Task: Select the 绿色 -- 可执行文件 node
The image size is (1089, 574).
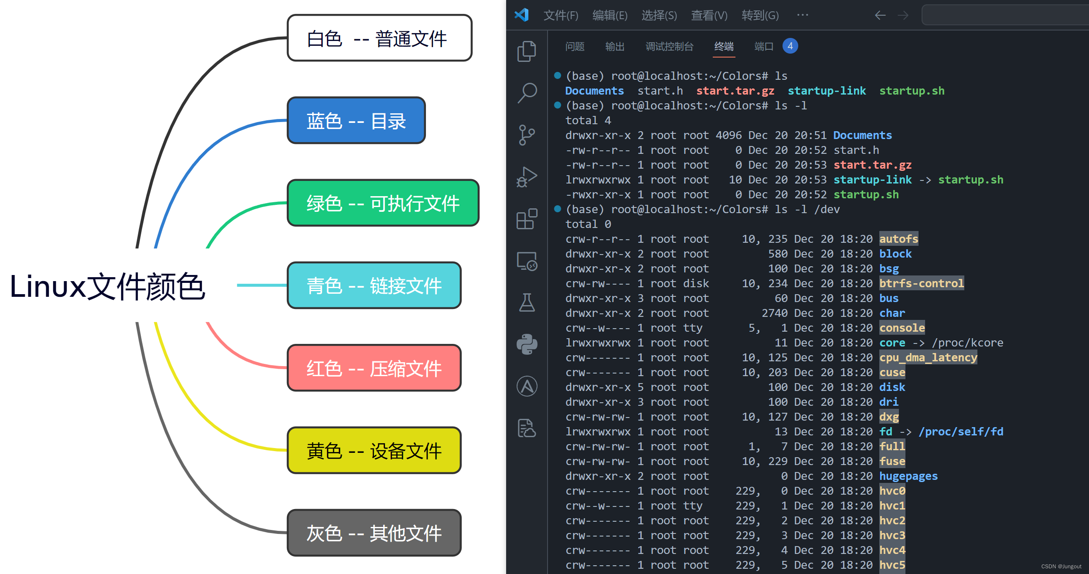Action: pyautogui.click(x=383, y=203)
